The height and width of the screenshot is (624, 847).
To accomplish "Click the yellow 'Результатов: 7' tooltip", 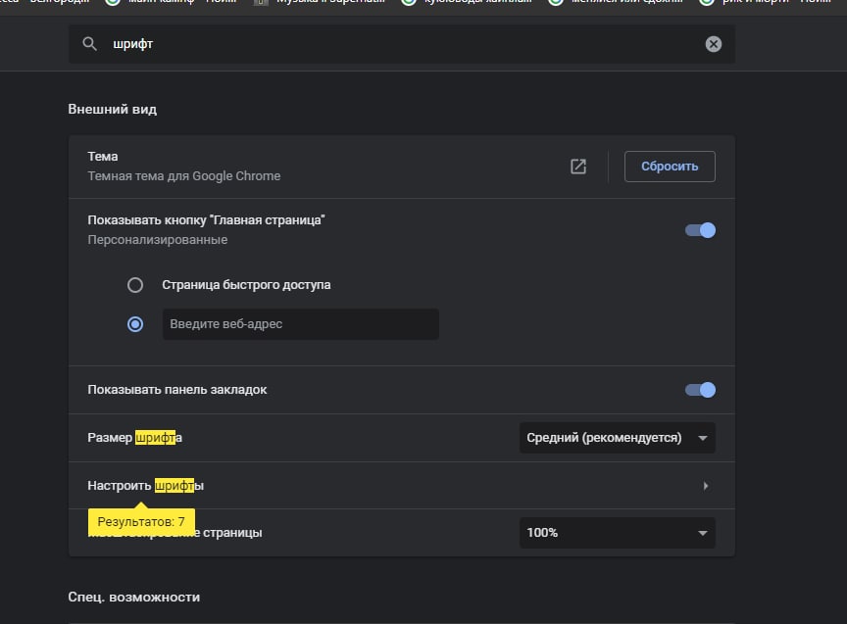I will click(x=142, y=522).
